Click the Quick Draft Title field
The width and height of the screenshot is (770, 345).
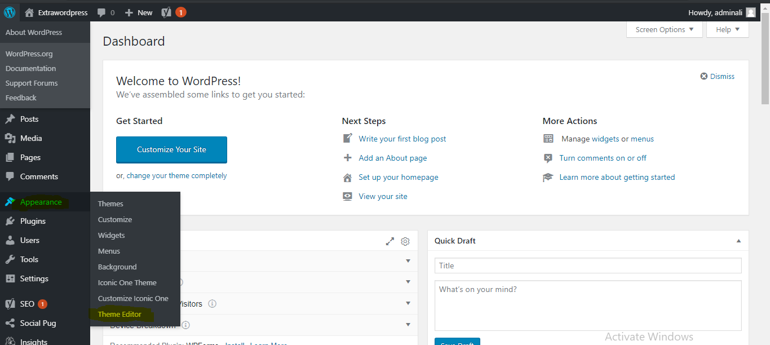pos(587,266)
